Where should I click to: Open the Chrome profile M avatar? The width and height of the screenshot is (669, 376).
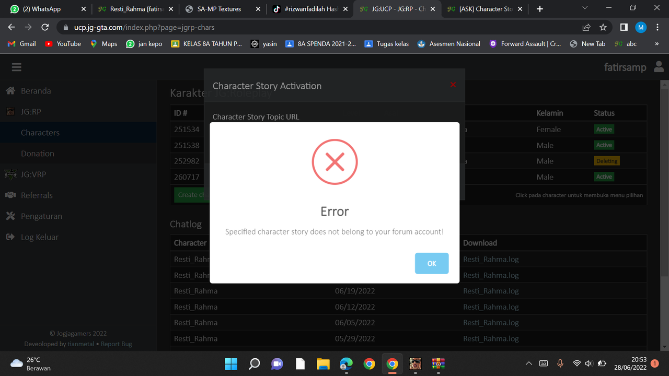(x=641, y=27)
